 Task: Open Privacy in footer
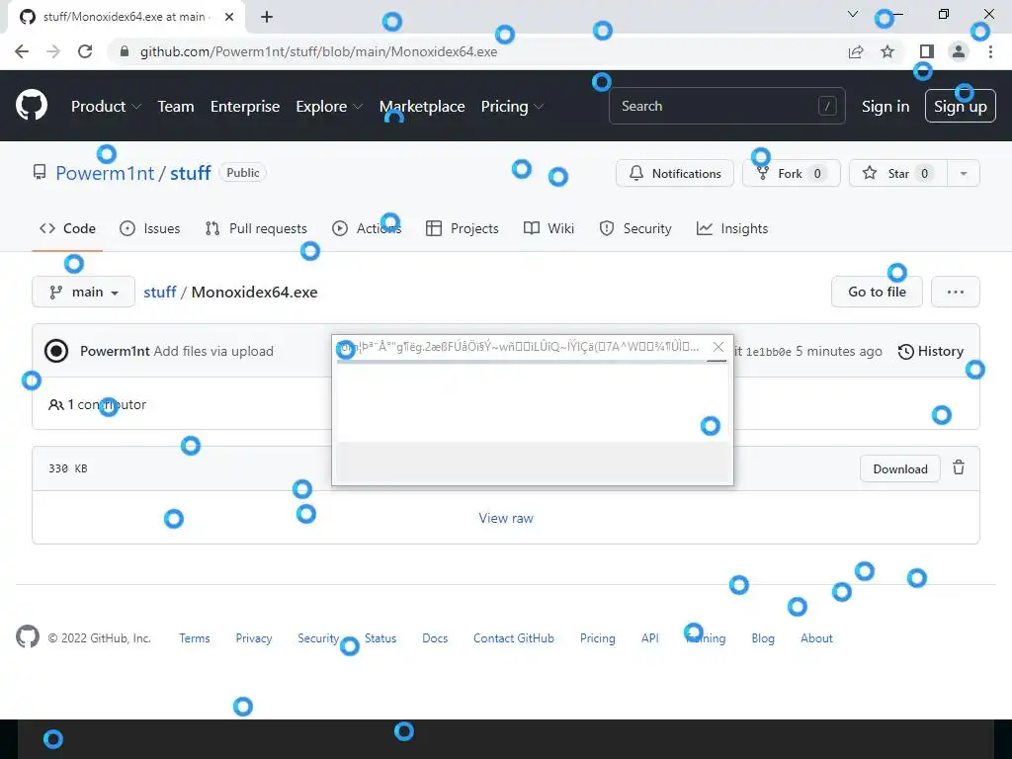tap(254, 638)
